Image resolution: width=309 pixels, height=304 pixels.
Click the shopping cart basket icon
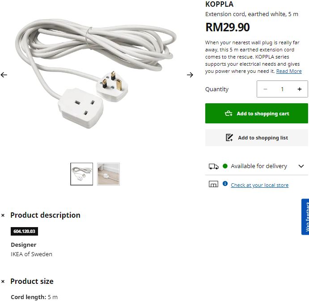[229, 114]
